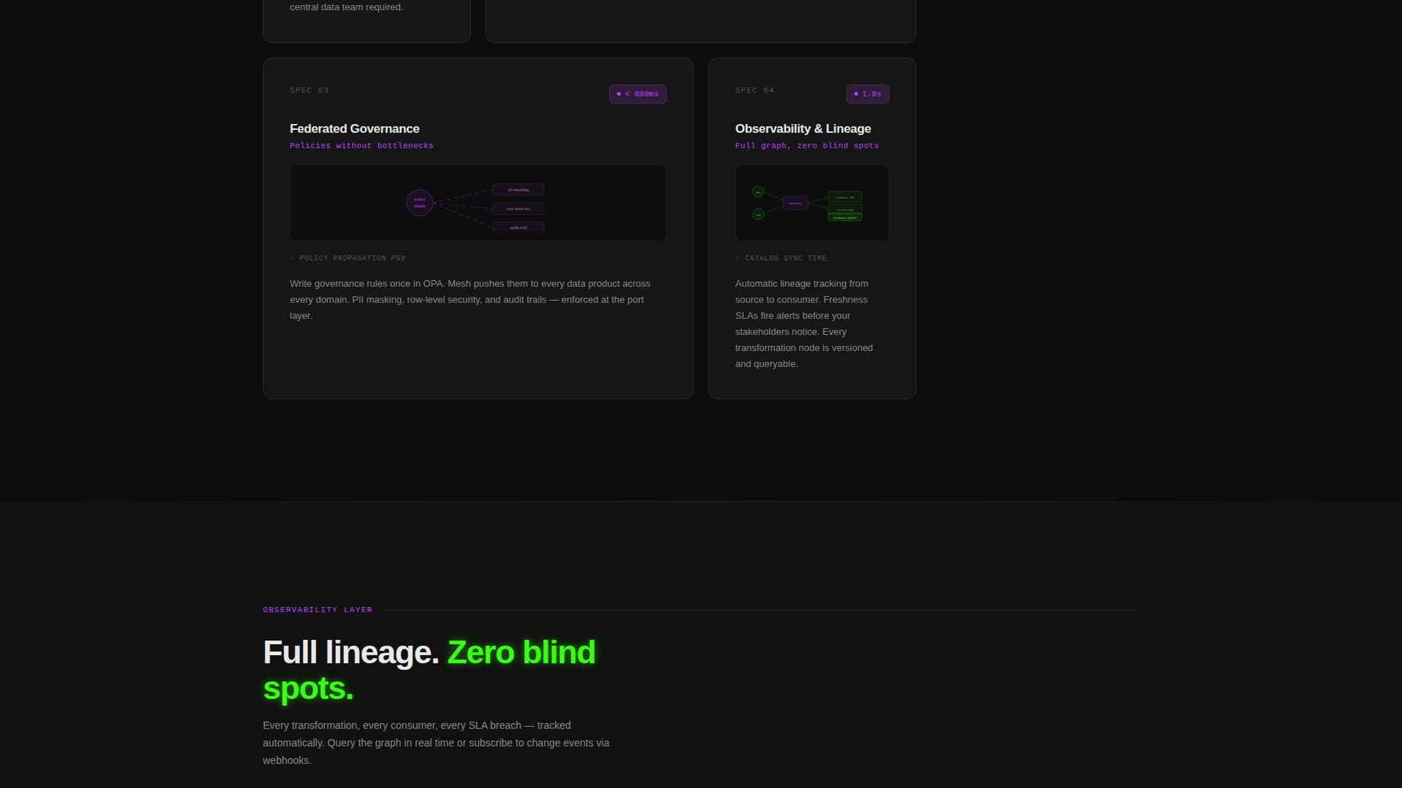
Task: Open the Observability & Lineage card title
Action: coord(802,128)
